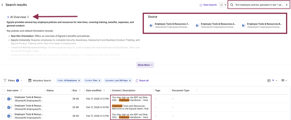Tick the select-all checkbox in table header
The image size is (291, 120).
(3, 91)
